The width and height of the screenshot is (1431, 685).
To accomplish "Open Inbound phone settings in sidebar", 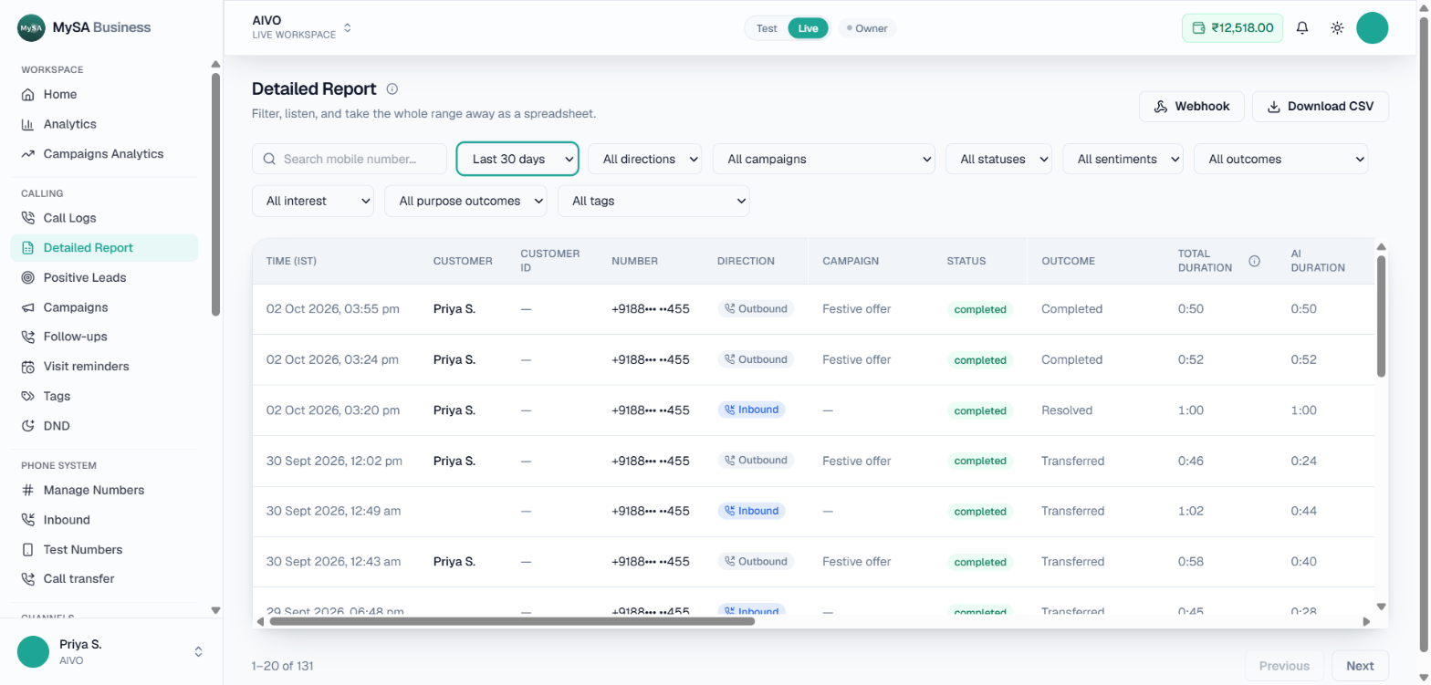I will click(104, 520).
